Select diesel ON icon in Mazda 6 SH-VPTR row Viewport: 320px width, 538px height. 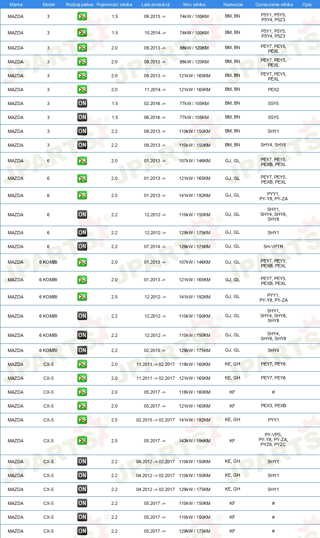(82, 246)
